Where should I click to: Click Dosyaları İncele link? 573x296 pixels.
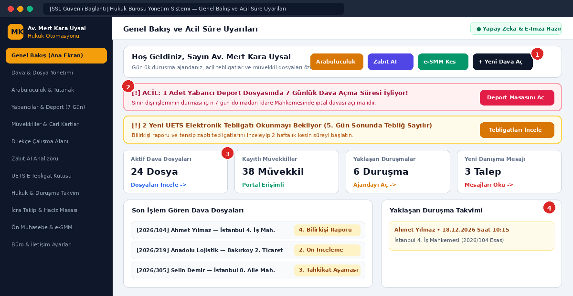[x=159, y=185]
